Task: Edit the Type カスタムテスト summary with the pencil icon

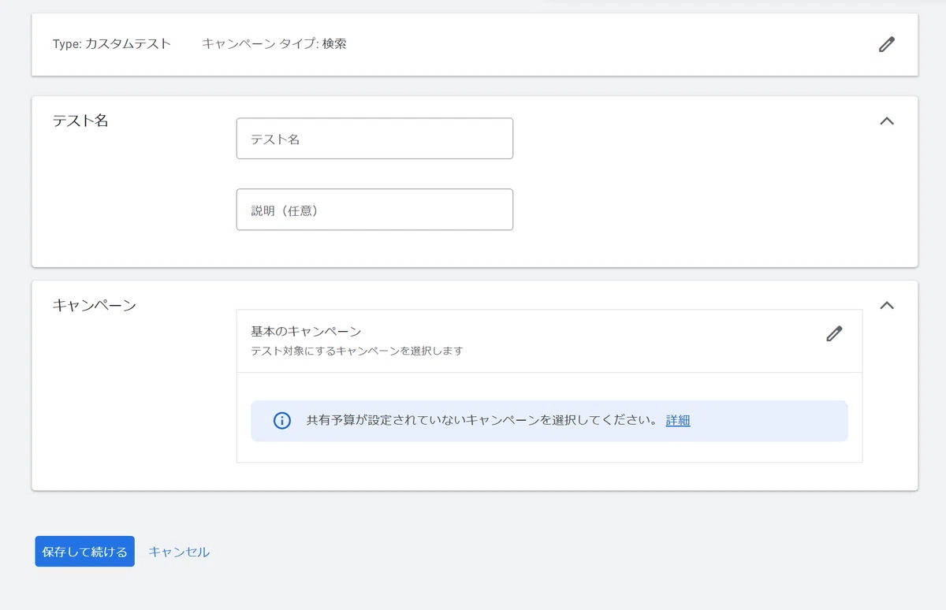Action: 887,44
